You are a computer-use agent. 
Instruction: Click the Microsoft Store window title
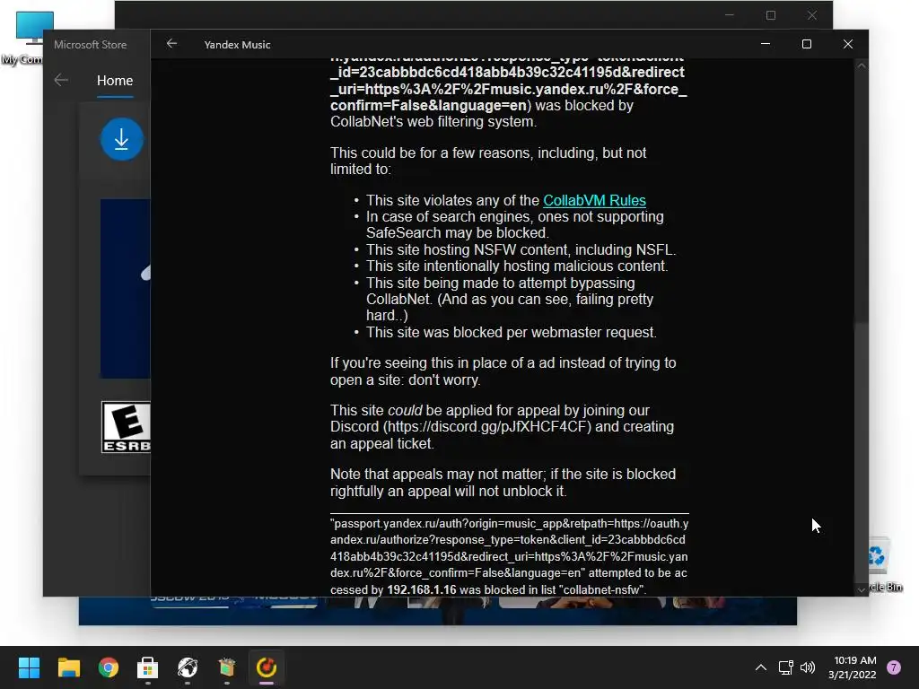91,45
